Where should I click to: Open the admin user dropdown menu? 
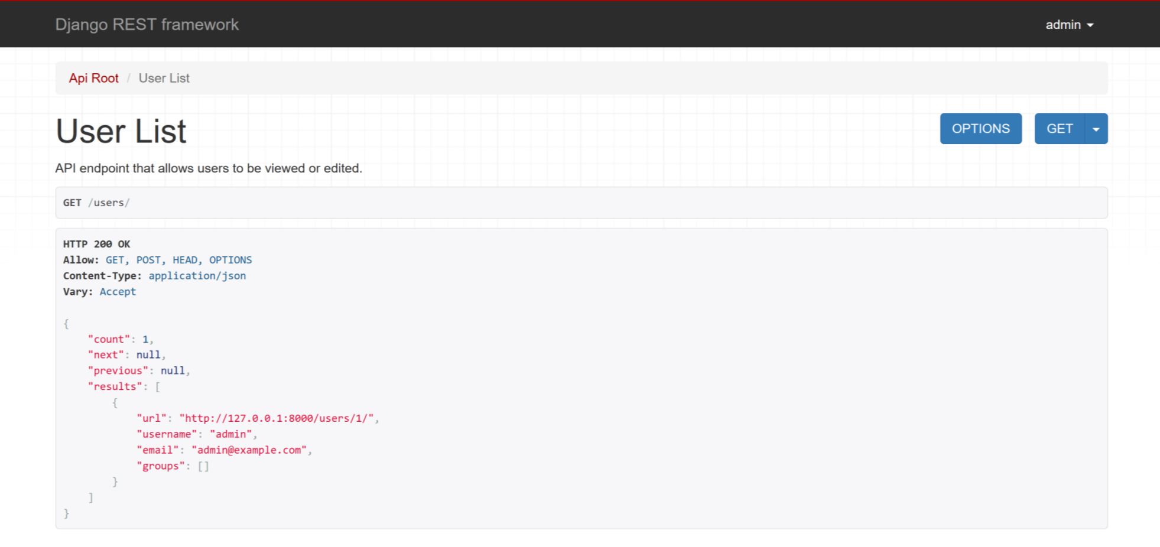click(1070, 25)
